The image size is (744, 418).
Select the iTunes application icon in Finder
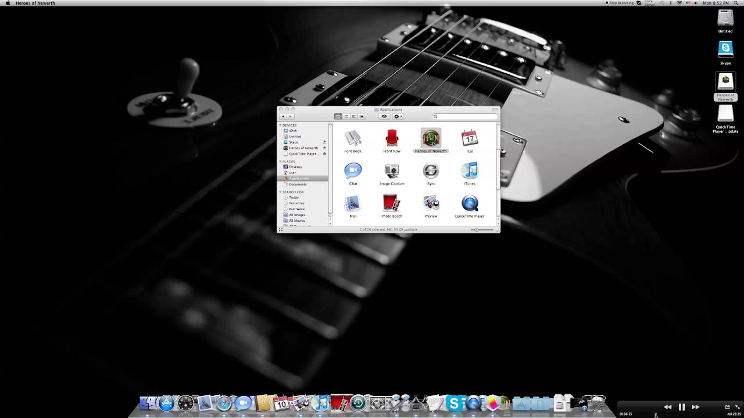pyautogui.click(x=470, y=171)
